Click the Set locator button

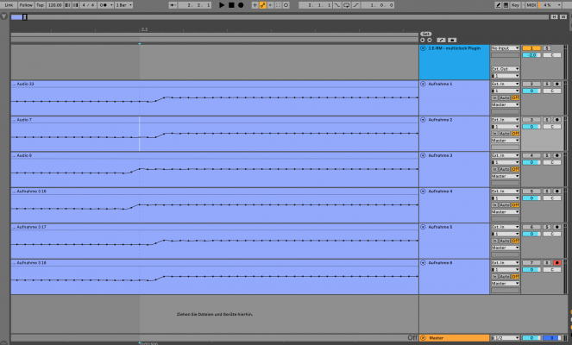[x=425, y=34]
